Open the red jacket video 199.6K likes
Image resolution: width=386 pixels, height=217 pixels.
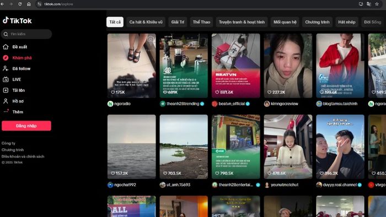click(340, 66)
